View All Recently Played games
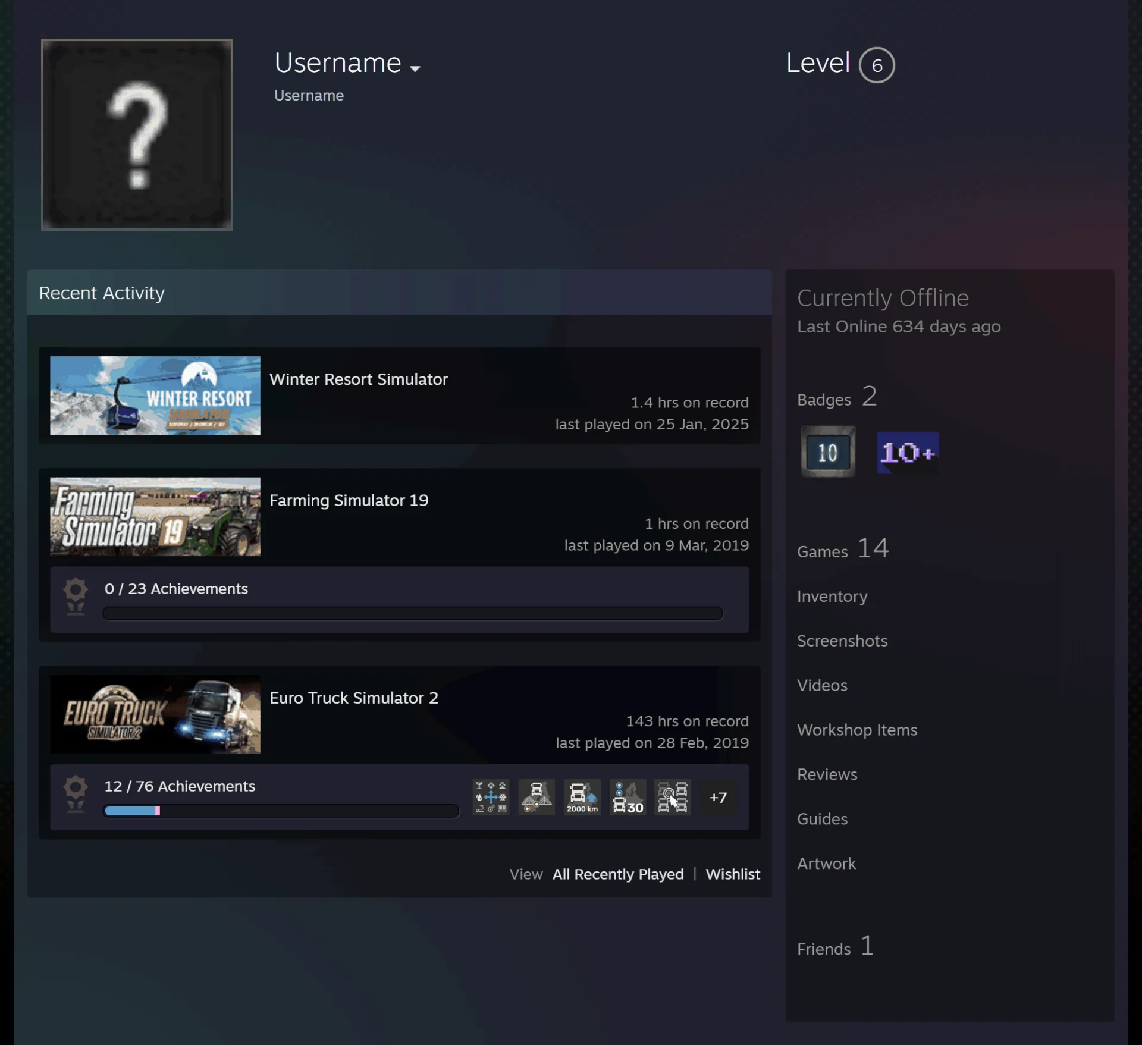The image size is (1142, 1045). 618,874
